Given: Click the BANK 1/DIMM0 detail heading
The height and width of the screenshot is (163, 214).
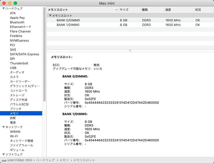Looking at the screenshot, I should pos(75,114).
